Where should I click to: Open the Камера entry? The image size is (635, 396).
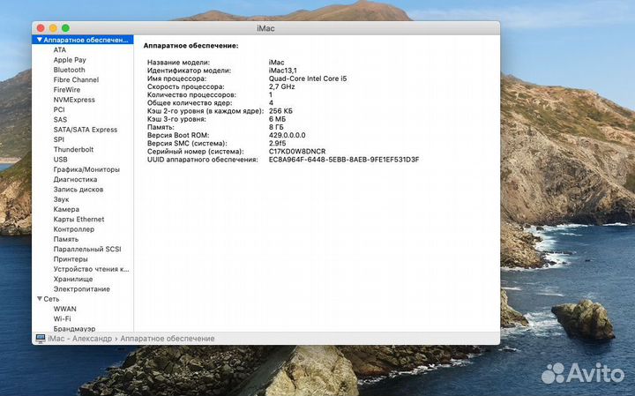(x=66, y=209)
